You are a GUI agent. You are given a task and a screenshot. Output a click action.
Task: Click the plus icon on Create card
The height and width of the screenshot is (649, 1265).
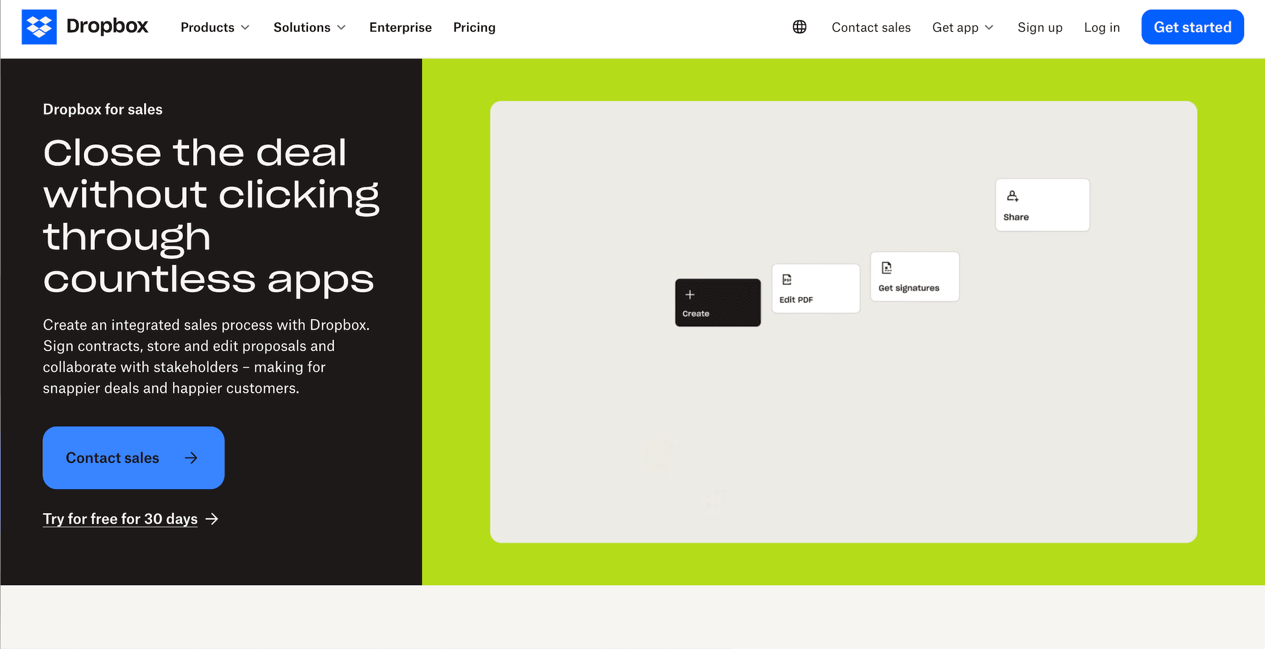(x=690, y=295)
